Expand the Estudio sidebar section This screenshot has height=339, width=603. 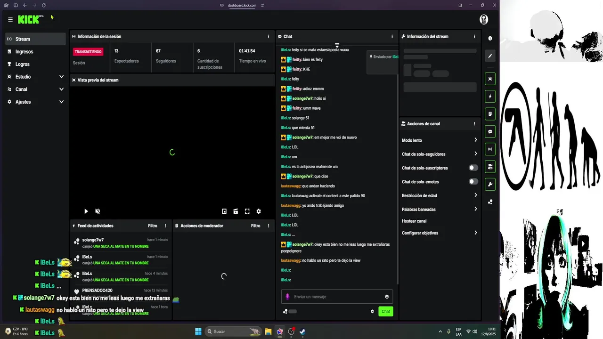(x=36, y=77)
